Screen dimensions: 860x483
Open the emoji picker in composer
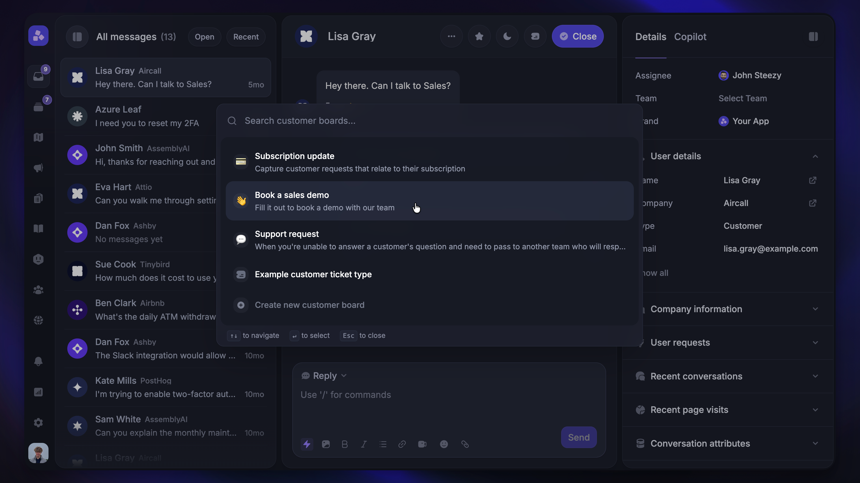pos(444,444)
